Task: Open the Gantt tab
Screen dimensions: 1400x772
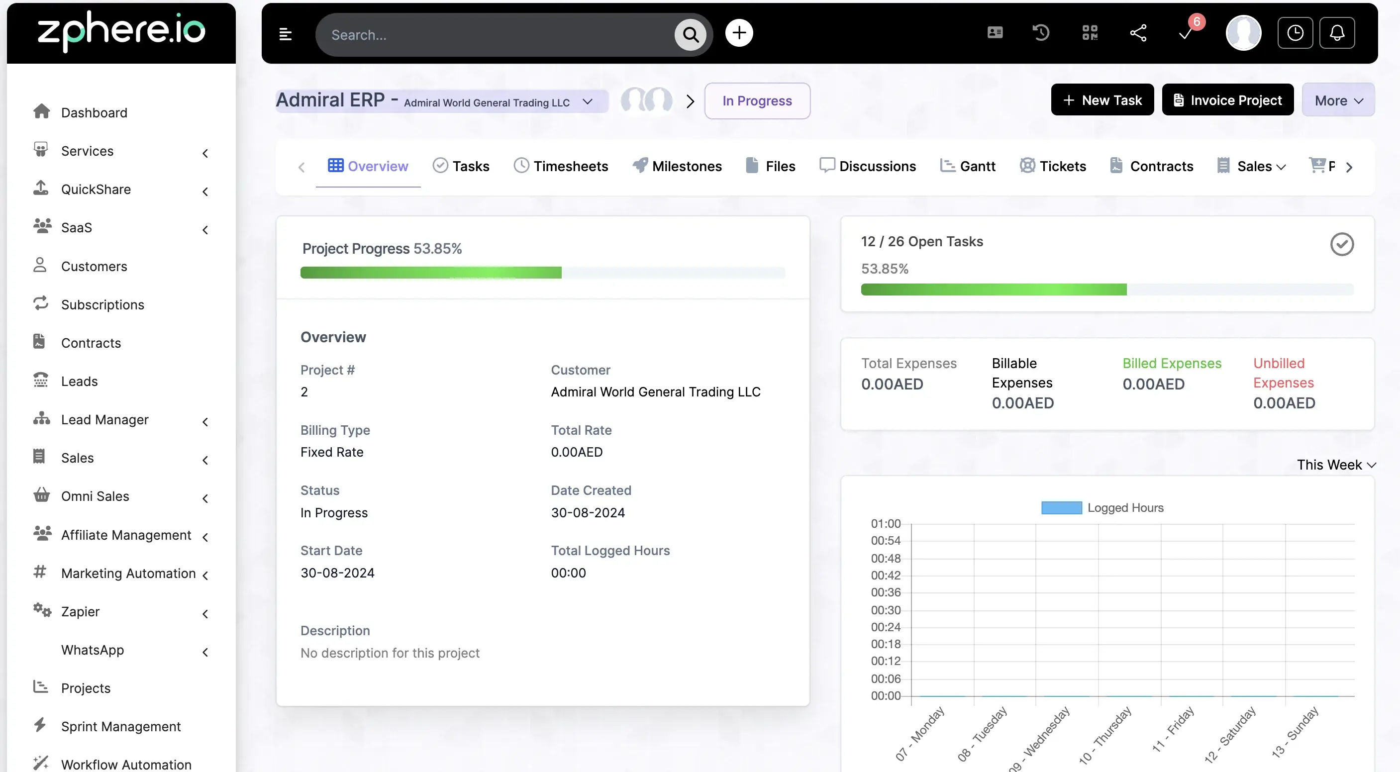Action: (968, 166)
